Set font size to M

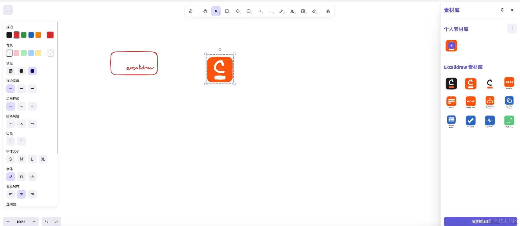[21, 159]
